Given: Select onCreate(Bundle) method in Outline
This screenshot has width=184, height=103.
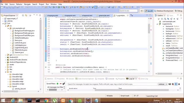Looking at the screenshot, I should [x=174, y=48].
